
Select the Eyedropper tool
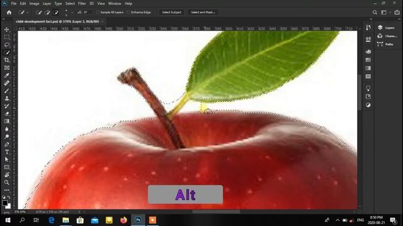(x=7, y=75)
